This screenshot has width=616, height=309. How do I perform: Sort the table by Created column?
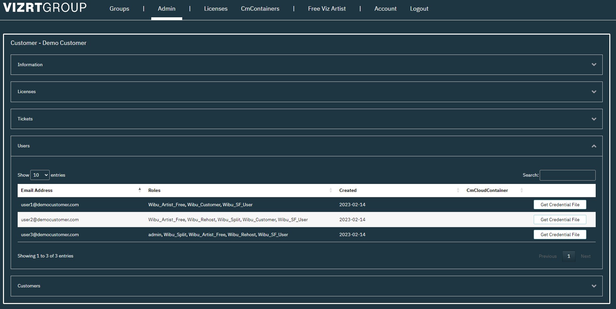click(399, 190)
